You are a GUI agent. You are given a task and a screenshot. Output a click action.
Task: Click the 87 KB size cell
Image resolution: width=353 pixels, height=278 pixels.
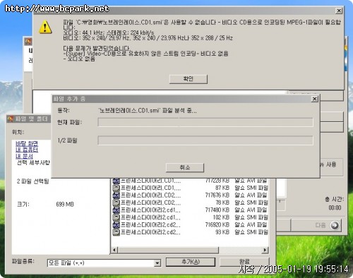(x=222, y=188)
